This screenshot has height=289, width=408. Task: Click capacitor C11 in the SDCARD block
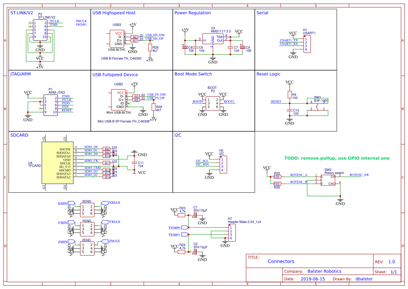(x=134, y=163)
